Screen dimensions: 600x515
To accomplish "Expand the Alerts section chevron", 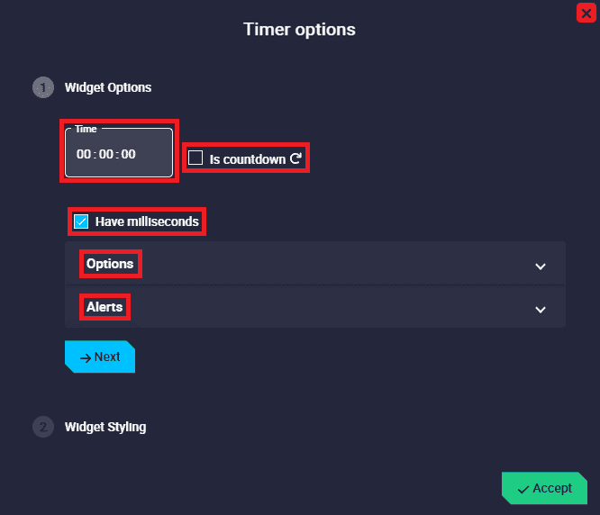I will coord(541,309).
